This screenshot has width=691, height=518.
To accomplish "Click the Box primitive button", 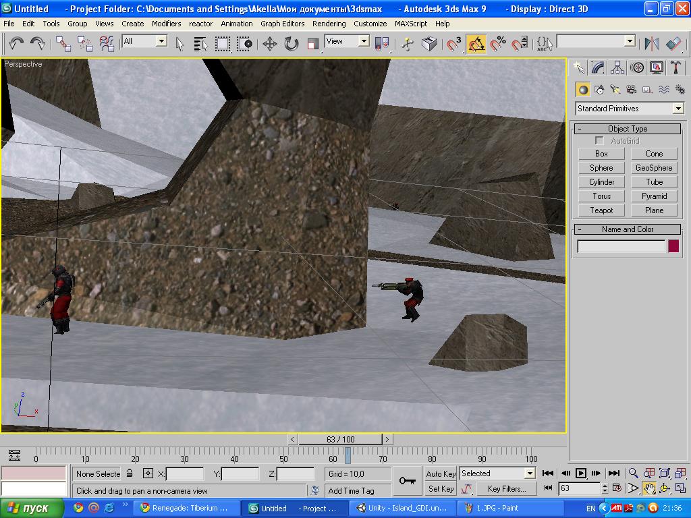I will pos(601,154).
